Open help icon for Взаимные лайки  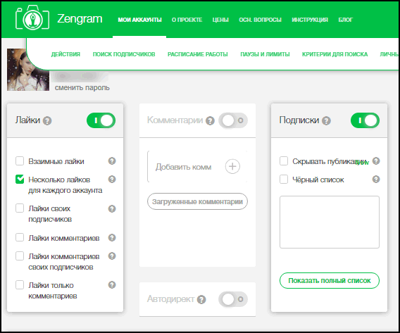click(x=112, y=161)
